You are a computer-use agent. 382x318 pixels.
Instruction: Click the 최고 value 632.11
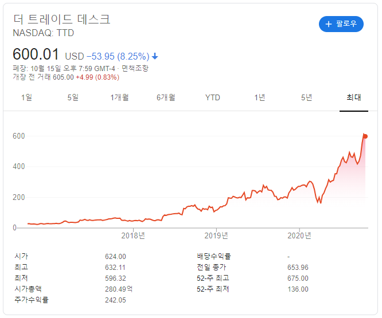(115, 268)
